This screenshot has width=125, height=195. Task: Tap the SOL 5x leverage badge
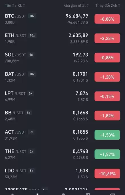pyautogui.click(x=31, y=55)
